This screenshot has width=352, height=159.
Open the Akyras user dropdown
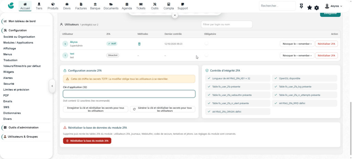[333, 6]
